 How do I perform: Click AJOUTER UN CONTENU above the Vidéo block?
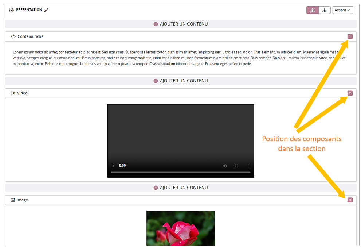[181, 81]
